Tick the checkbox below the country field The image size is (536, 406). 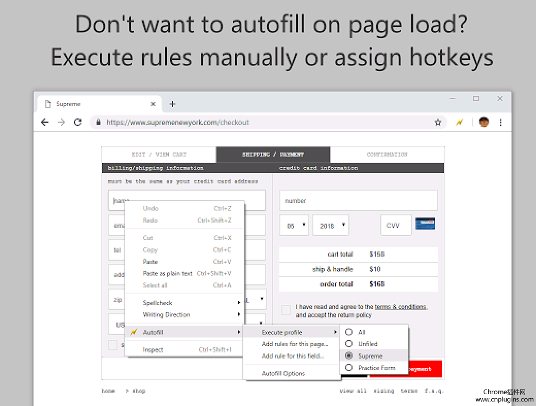click(113, 345)
